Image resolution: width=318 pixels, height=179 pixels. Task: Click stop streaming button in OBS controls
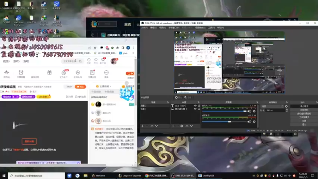pyautogui.click(x=304, y=106)
